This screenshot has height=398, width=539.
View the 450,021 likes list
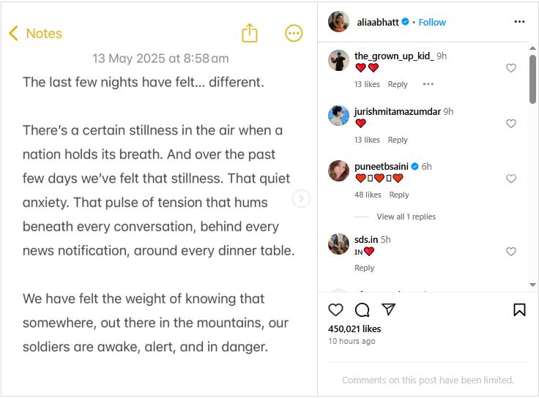coord(354,329)
